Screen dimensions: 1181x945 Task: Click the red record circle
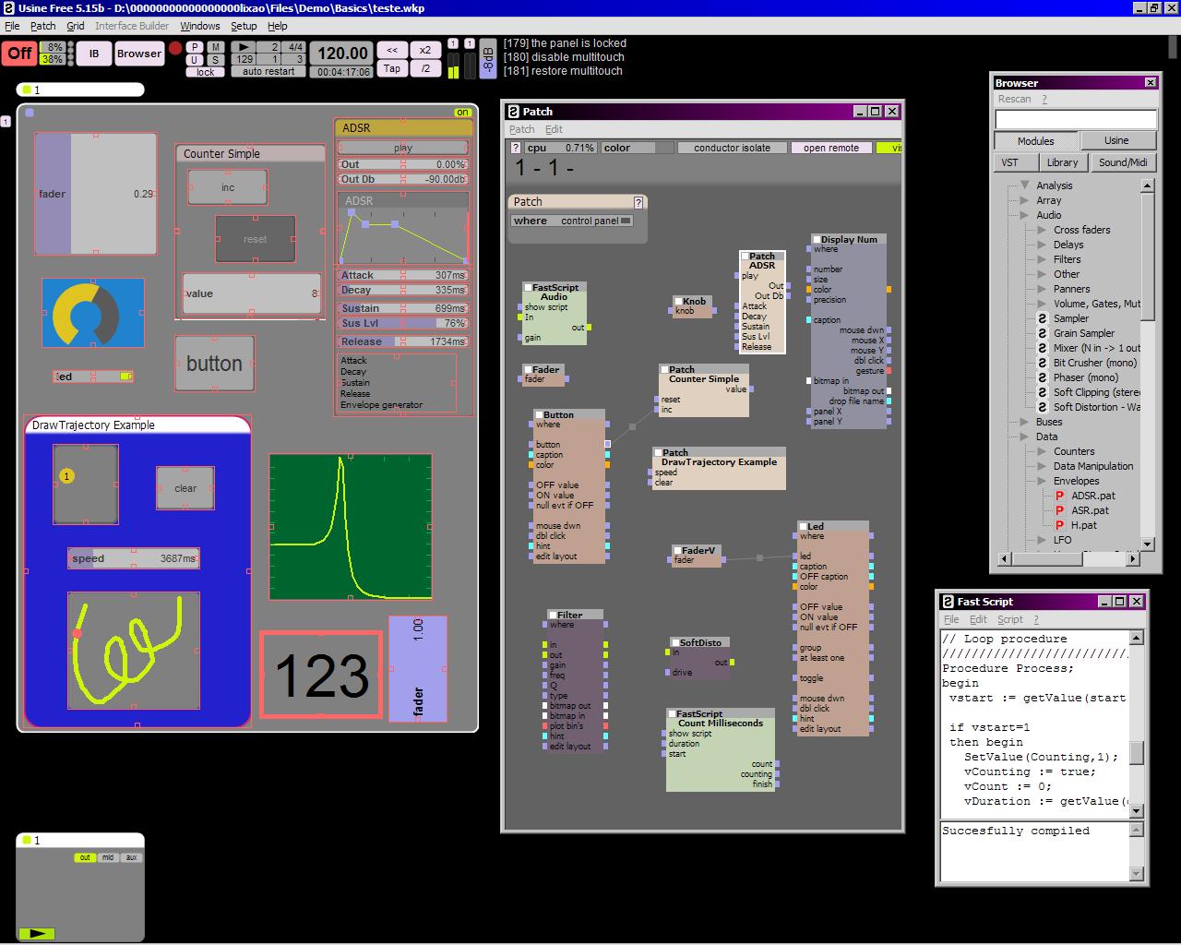pyautogui.click(x=175, y=49)
